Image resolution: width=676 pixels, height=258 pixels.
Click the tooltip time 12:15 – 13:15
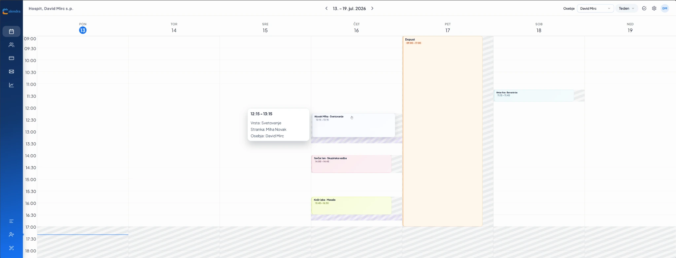pyautogui.click(x=261, y=114)
